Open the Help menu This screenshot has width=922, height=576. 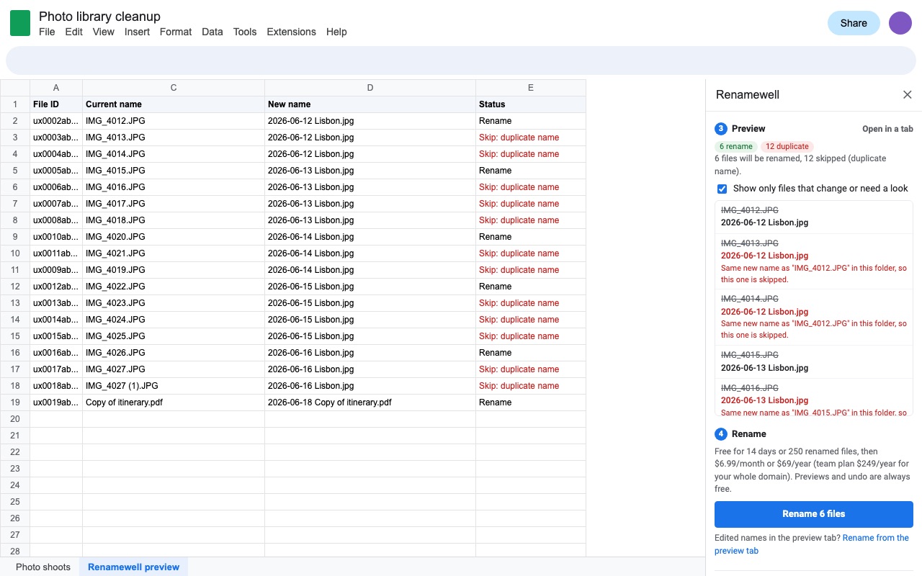point(336,32)
